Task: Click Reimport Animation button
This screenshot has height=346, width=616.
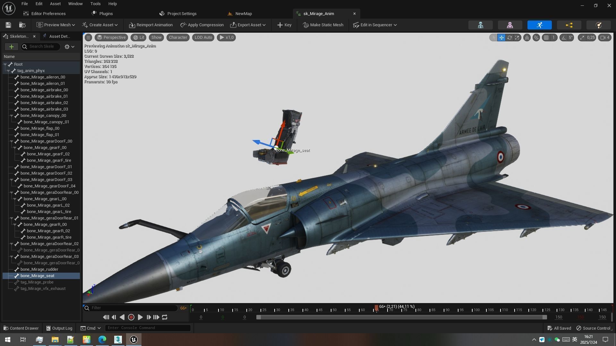Action: [151, 25]
